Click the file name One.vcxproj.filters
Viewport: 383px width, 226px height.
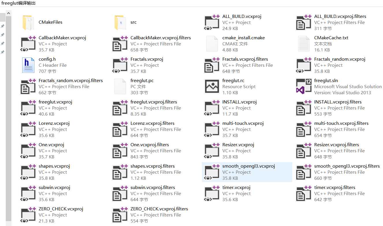click(150, 145)
